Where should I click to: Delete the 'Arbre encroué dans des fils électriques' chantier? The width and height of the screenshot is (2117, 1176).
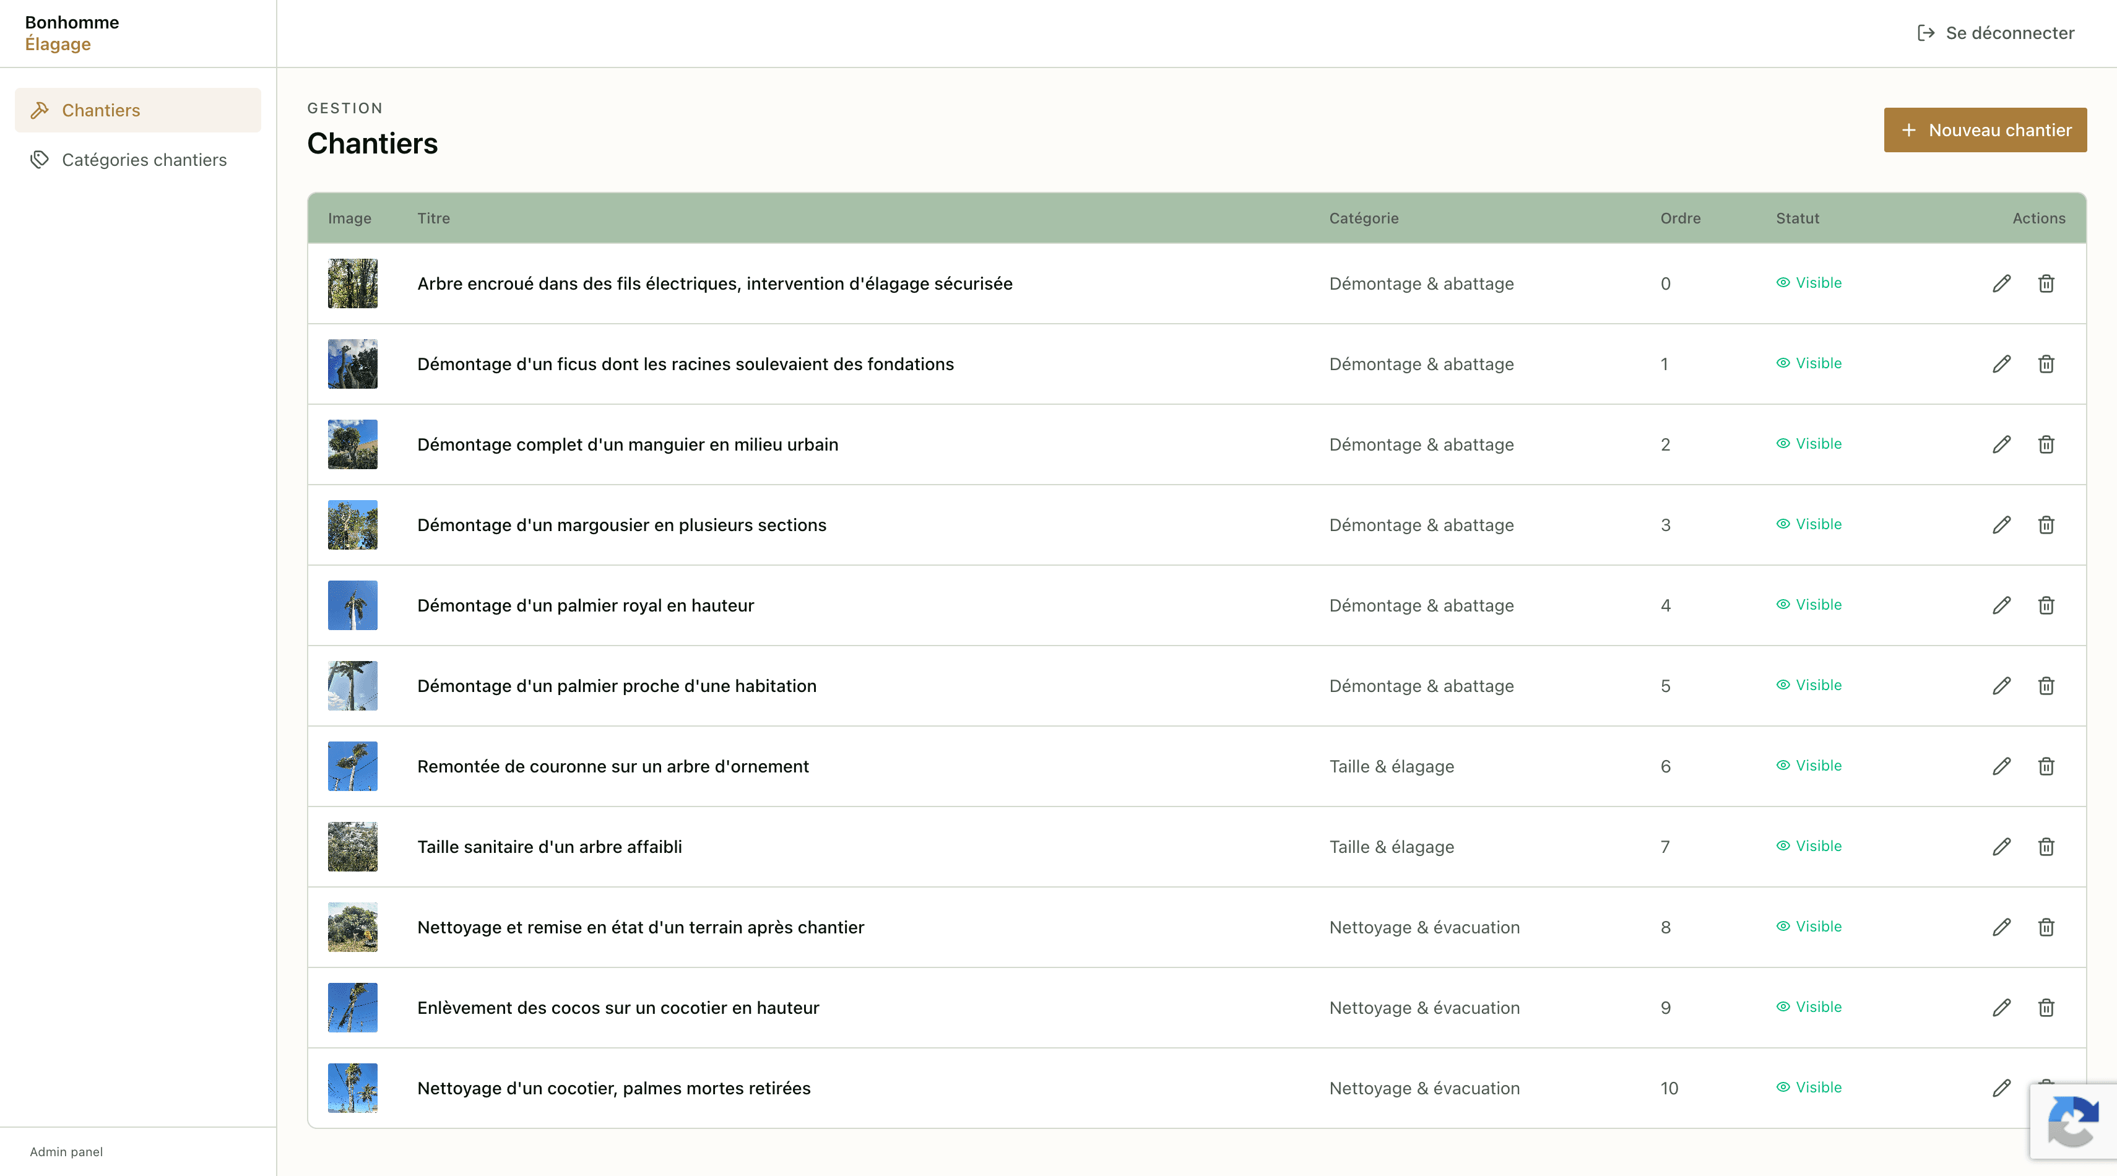2045,283
